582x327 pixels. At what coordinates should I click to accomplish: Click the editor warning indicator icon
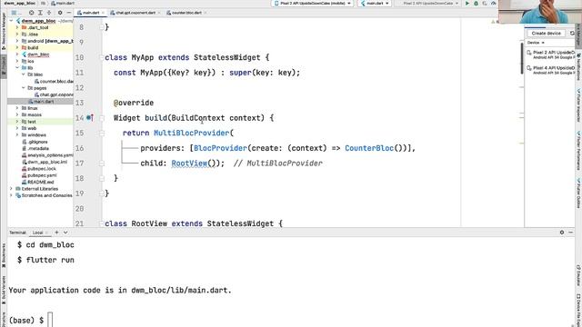pyautogui.click(x=493, y=22)
